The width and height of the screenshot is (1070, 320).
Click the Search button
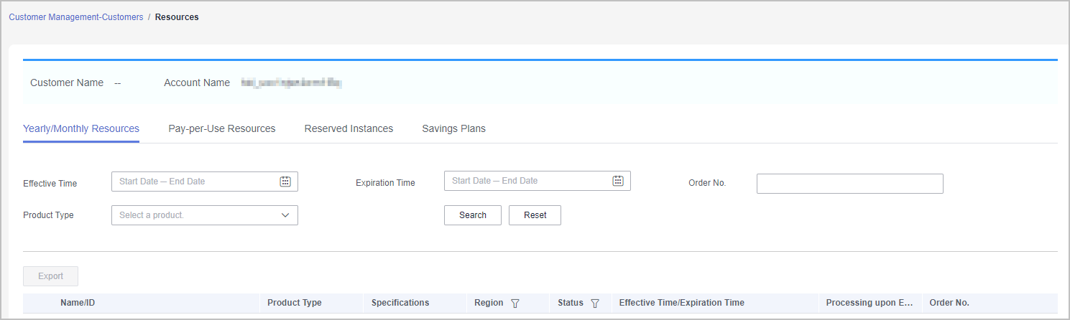point(473,215)
